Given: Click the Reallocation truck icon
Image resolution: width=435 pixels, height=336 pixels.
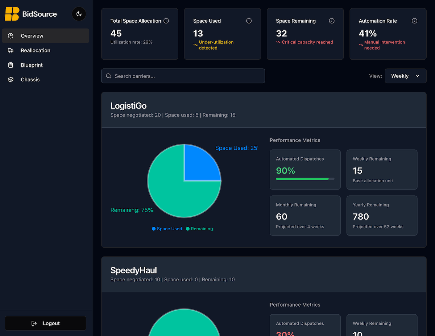Looking at the screenshot, I should pos(11,50).
